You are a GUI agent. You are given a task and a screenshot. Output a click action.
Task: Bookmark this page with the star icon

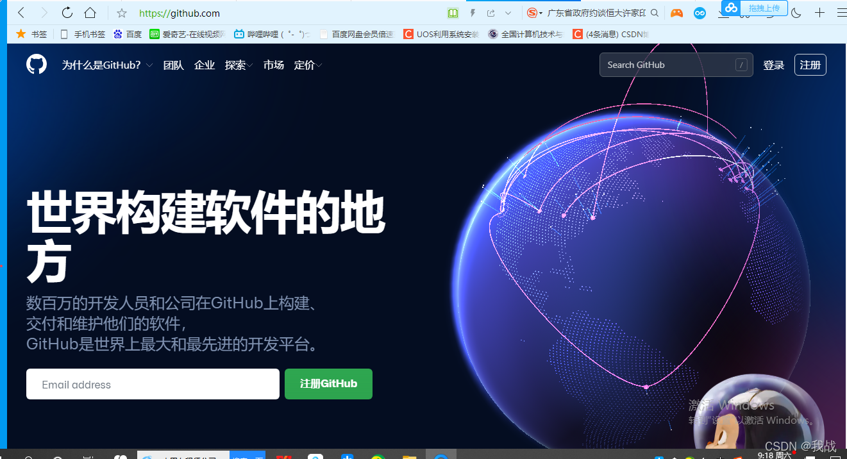point(122,13)
